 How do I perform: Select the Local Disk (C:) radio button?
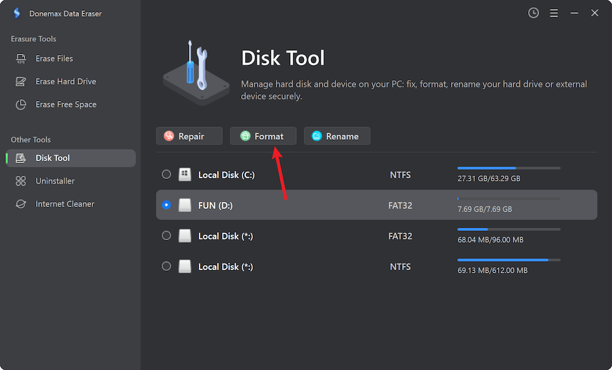click(166, 174)
